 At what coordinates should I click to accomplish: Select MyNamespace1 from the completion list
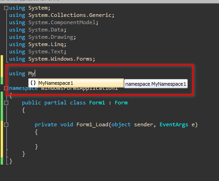point(80,83)
